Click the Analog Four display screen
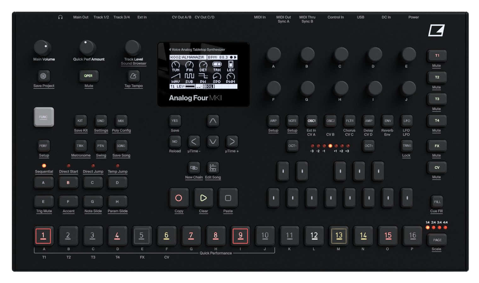Screen dimensions: 479x283 pos(203,72)
